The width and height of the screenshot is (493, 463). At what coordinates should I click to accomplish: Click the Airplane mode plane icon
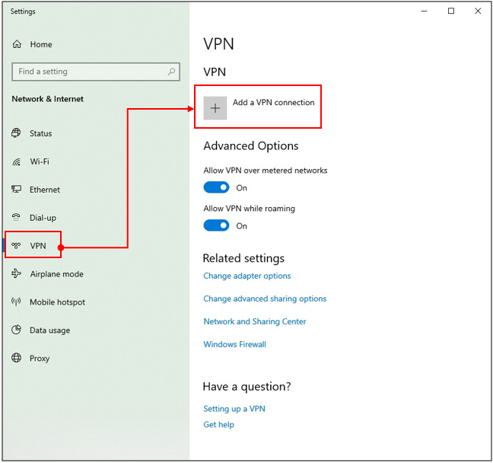point(16,273)
